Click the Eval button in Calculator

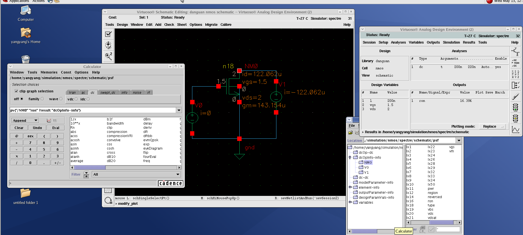[x=56, y=128]
